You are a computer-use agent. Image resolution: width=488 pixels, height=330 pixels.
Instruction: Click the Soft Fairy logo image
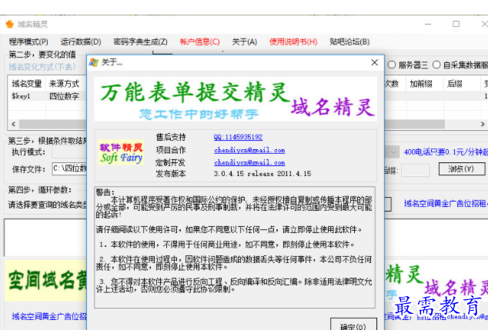point(121,152)
